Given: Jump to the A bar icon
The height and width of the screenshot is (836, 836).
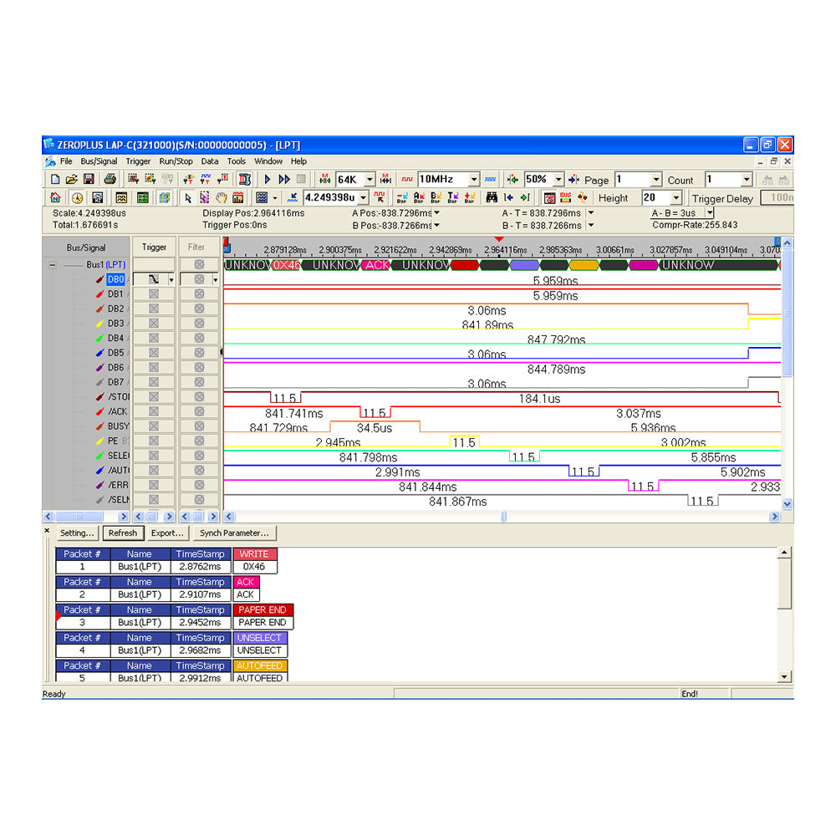Looking at the screenshot, I should pyautogui.click(x=419, y=198).
